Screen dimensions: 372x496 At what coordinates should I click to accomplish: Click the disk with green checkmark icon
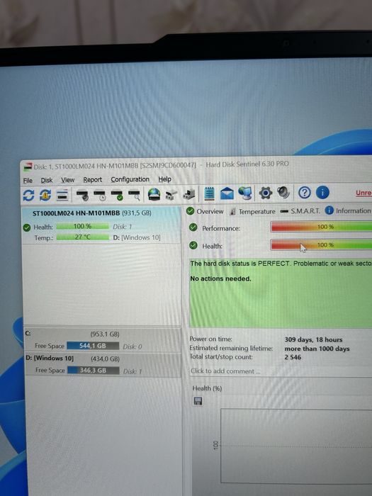(117, 195)
